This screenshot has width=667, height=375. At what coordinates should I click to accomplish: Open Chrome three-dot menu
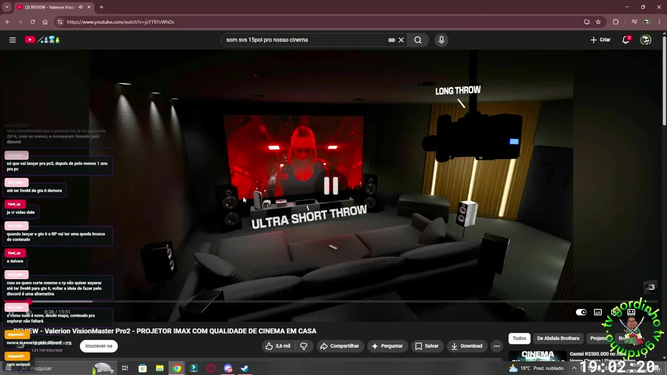660,22
